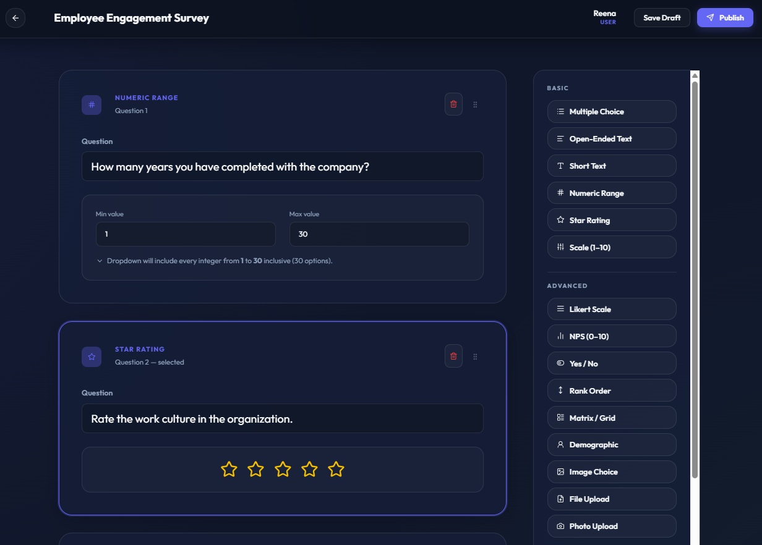Add a File Upload question

[x=612, y=499]
